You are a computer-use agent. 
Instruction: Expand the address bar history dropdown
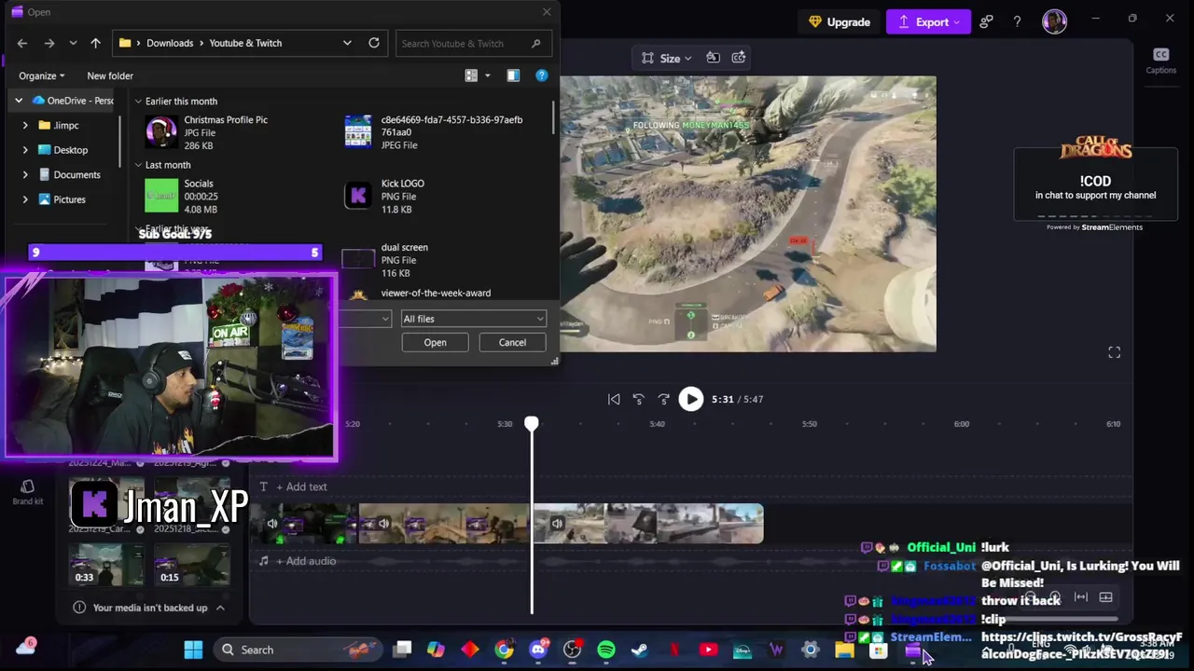pyautogui.click(x=347, y=43)
